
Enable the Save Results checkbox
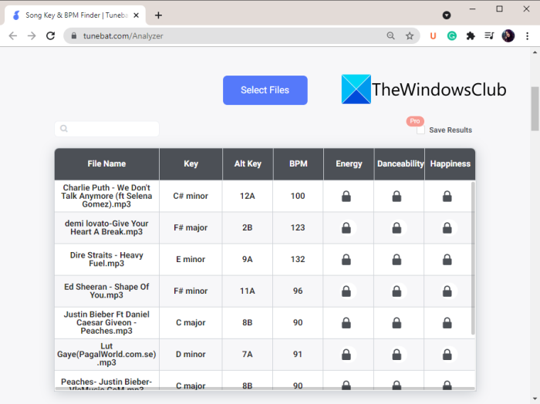tap(420, 130)
